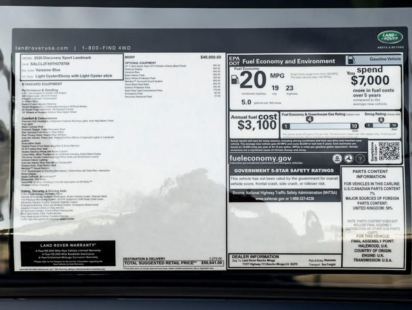412x310 pixels.
Task: Click the LAND ROVER WARRANTY title
Action: 68,246
